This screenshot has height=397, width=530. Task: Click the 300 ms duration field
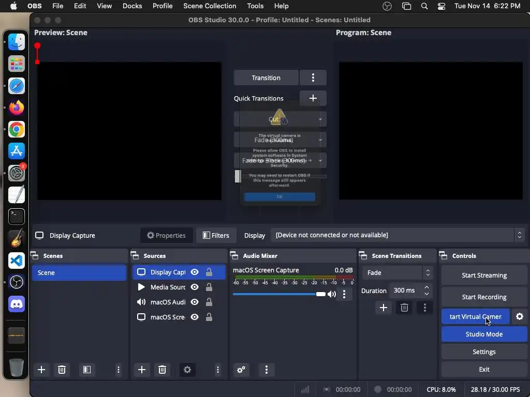pyautogui.click(x=407, y=291)
